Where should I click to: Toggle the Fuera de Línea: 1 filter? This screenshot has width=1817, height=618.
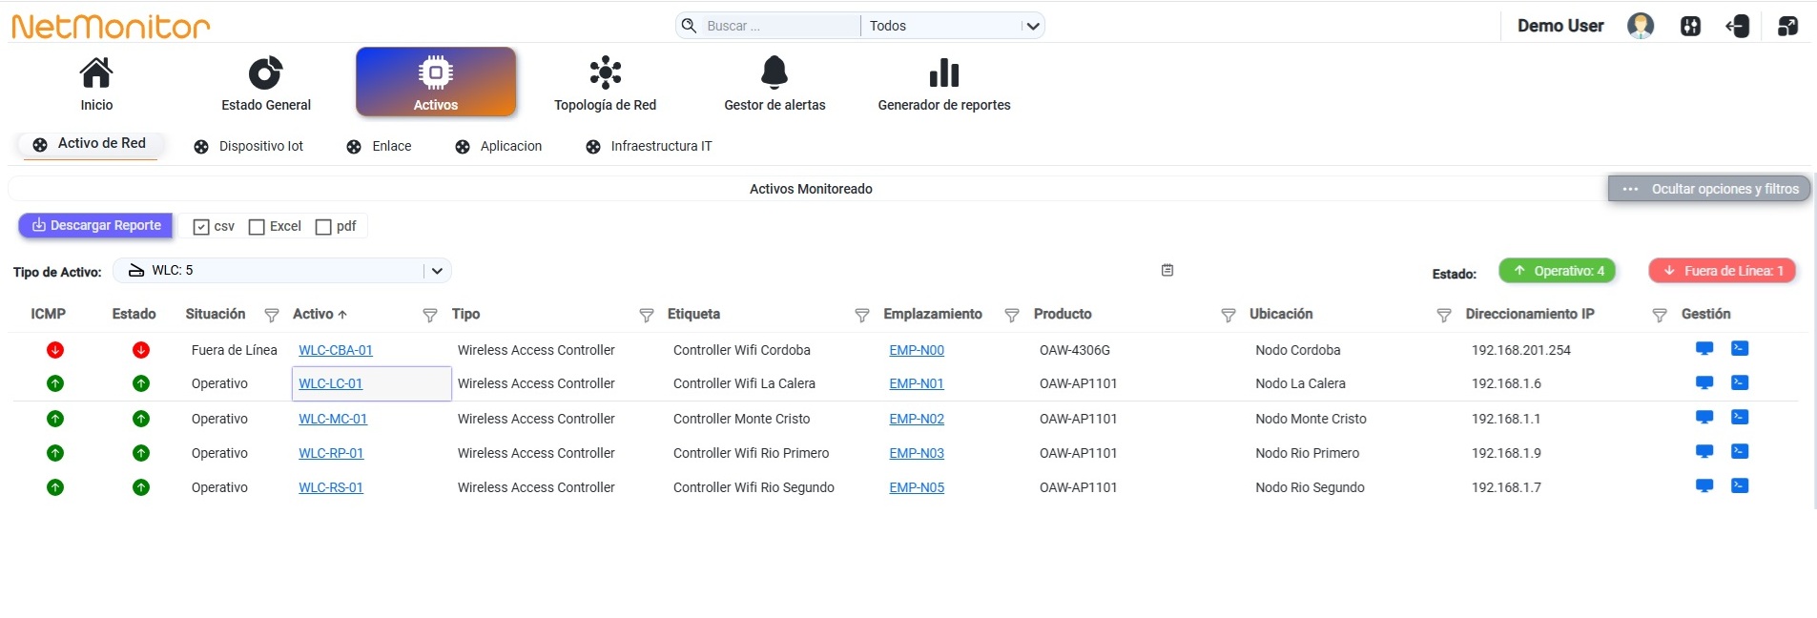[x=1723, y=271]
